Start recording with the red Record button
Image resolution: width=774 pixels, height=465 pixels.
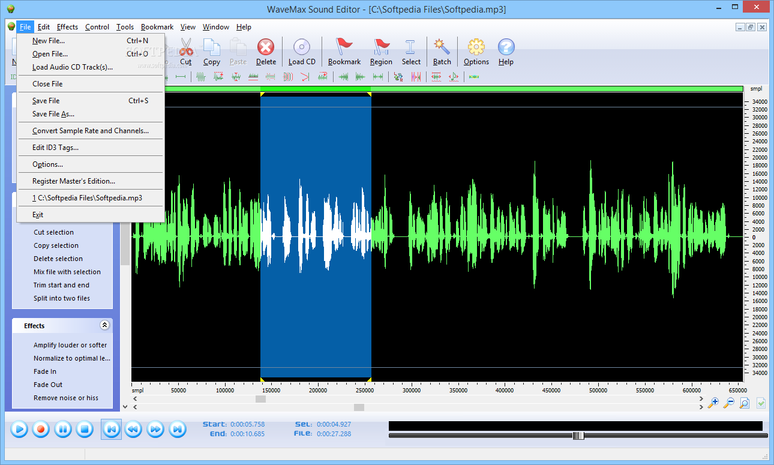point(41,429)
